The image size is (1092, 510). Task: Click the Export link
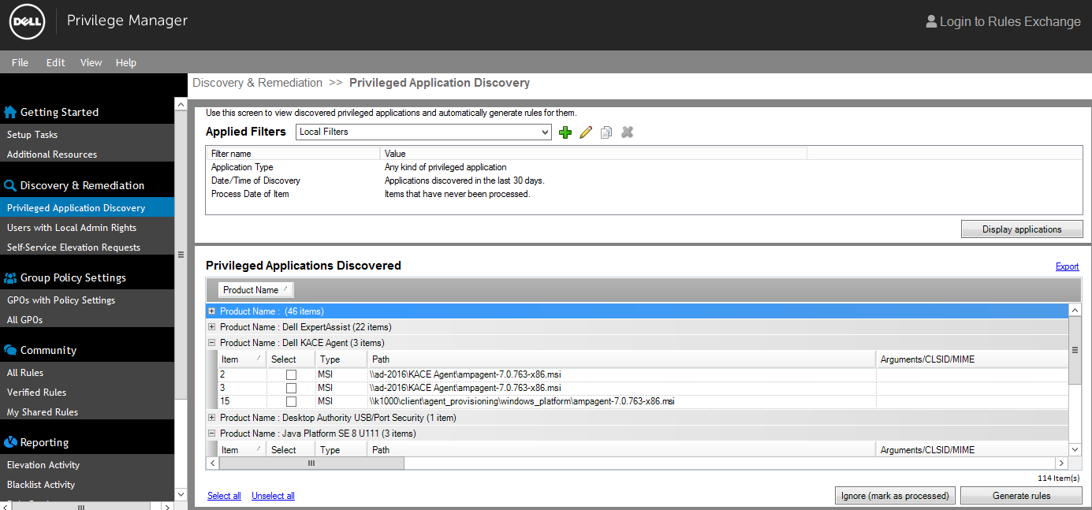coord(1067,266)
